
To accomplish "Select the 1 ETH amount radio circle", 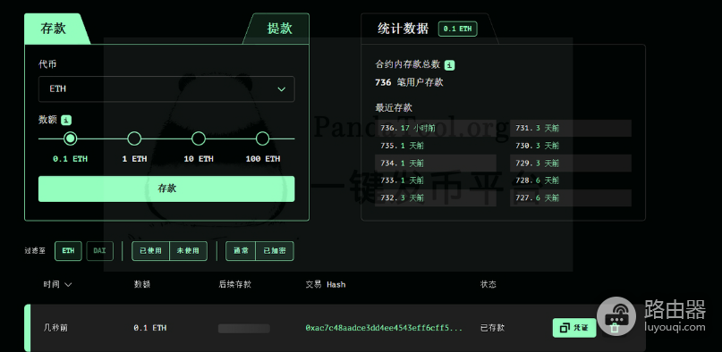I will click(134, 138).
